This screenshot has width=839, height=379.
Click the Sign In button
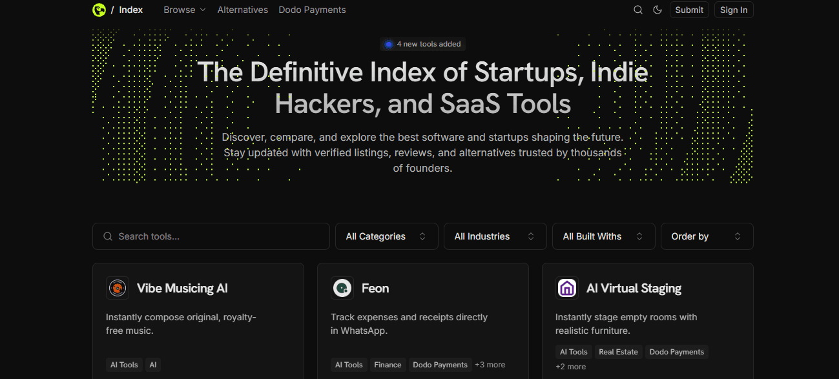pyautogui.click(x=734, y=10)
